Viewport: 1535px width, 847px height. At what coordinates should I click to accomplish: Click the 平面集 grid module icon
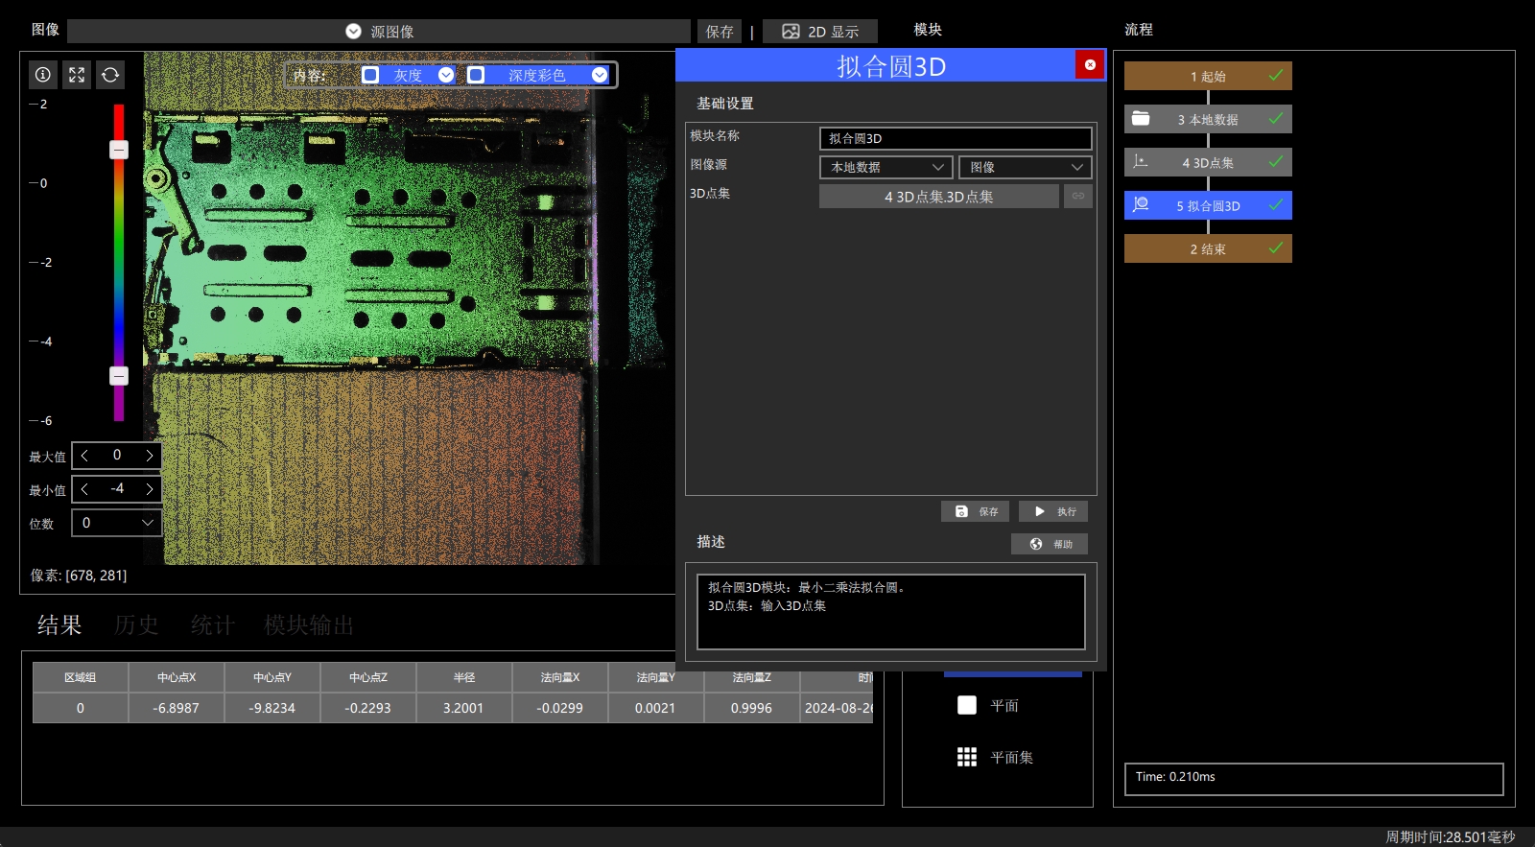point(967,757)
